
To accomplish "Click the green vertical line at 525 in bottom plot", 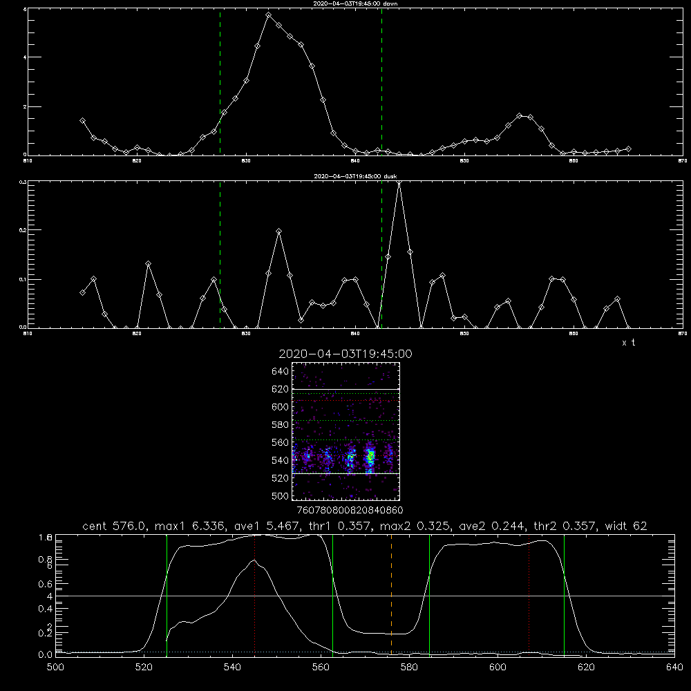I will click(x=167, y=595).
